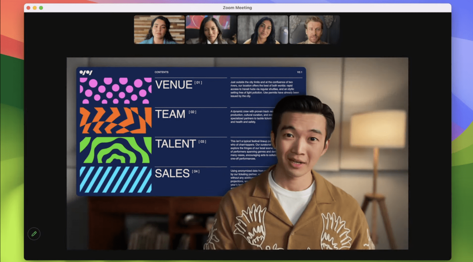Click the venue description paragraph
The height and width of the screenshot is (262, 473).
[x=265, y=89]
